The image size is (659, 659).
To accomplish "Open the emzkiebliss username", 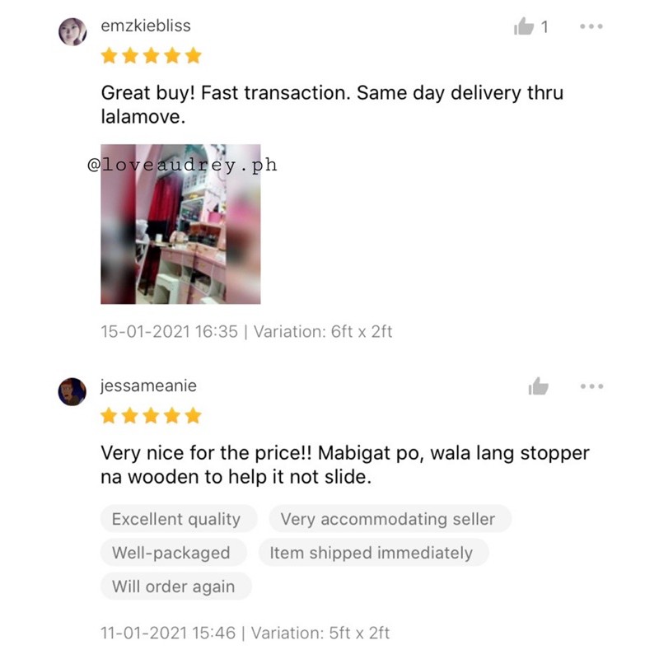I will (x=146, y=26).
